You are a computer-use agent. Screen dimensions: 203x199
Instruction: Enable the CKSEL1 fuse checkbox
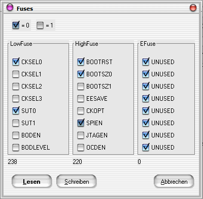coord(16,74)
